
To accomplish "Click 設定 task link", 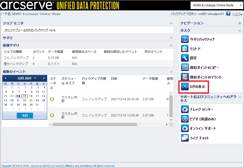I will click(193, 58).
